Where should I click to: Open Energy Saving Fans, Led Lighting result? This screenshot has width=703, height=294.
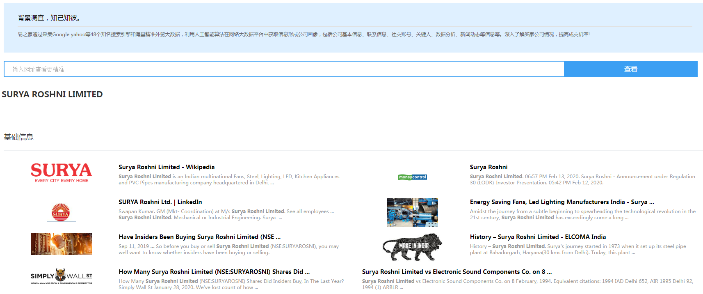click(561, 202)
